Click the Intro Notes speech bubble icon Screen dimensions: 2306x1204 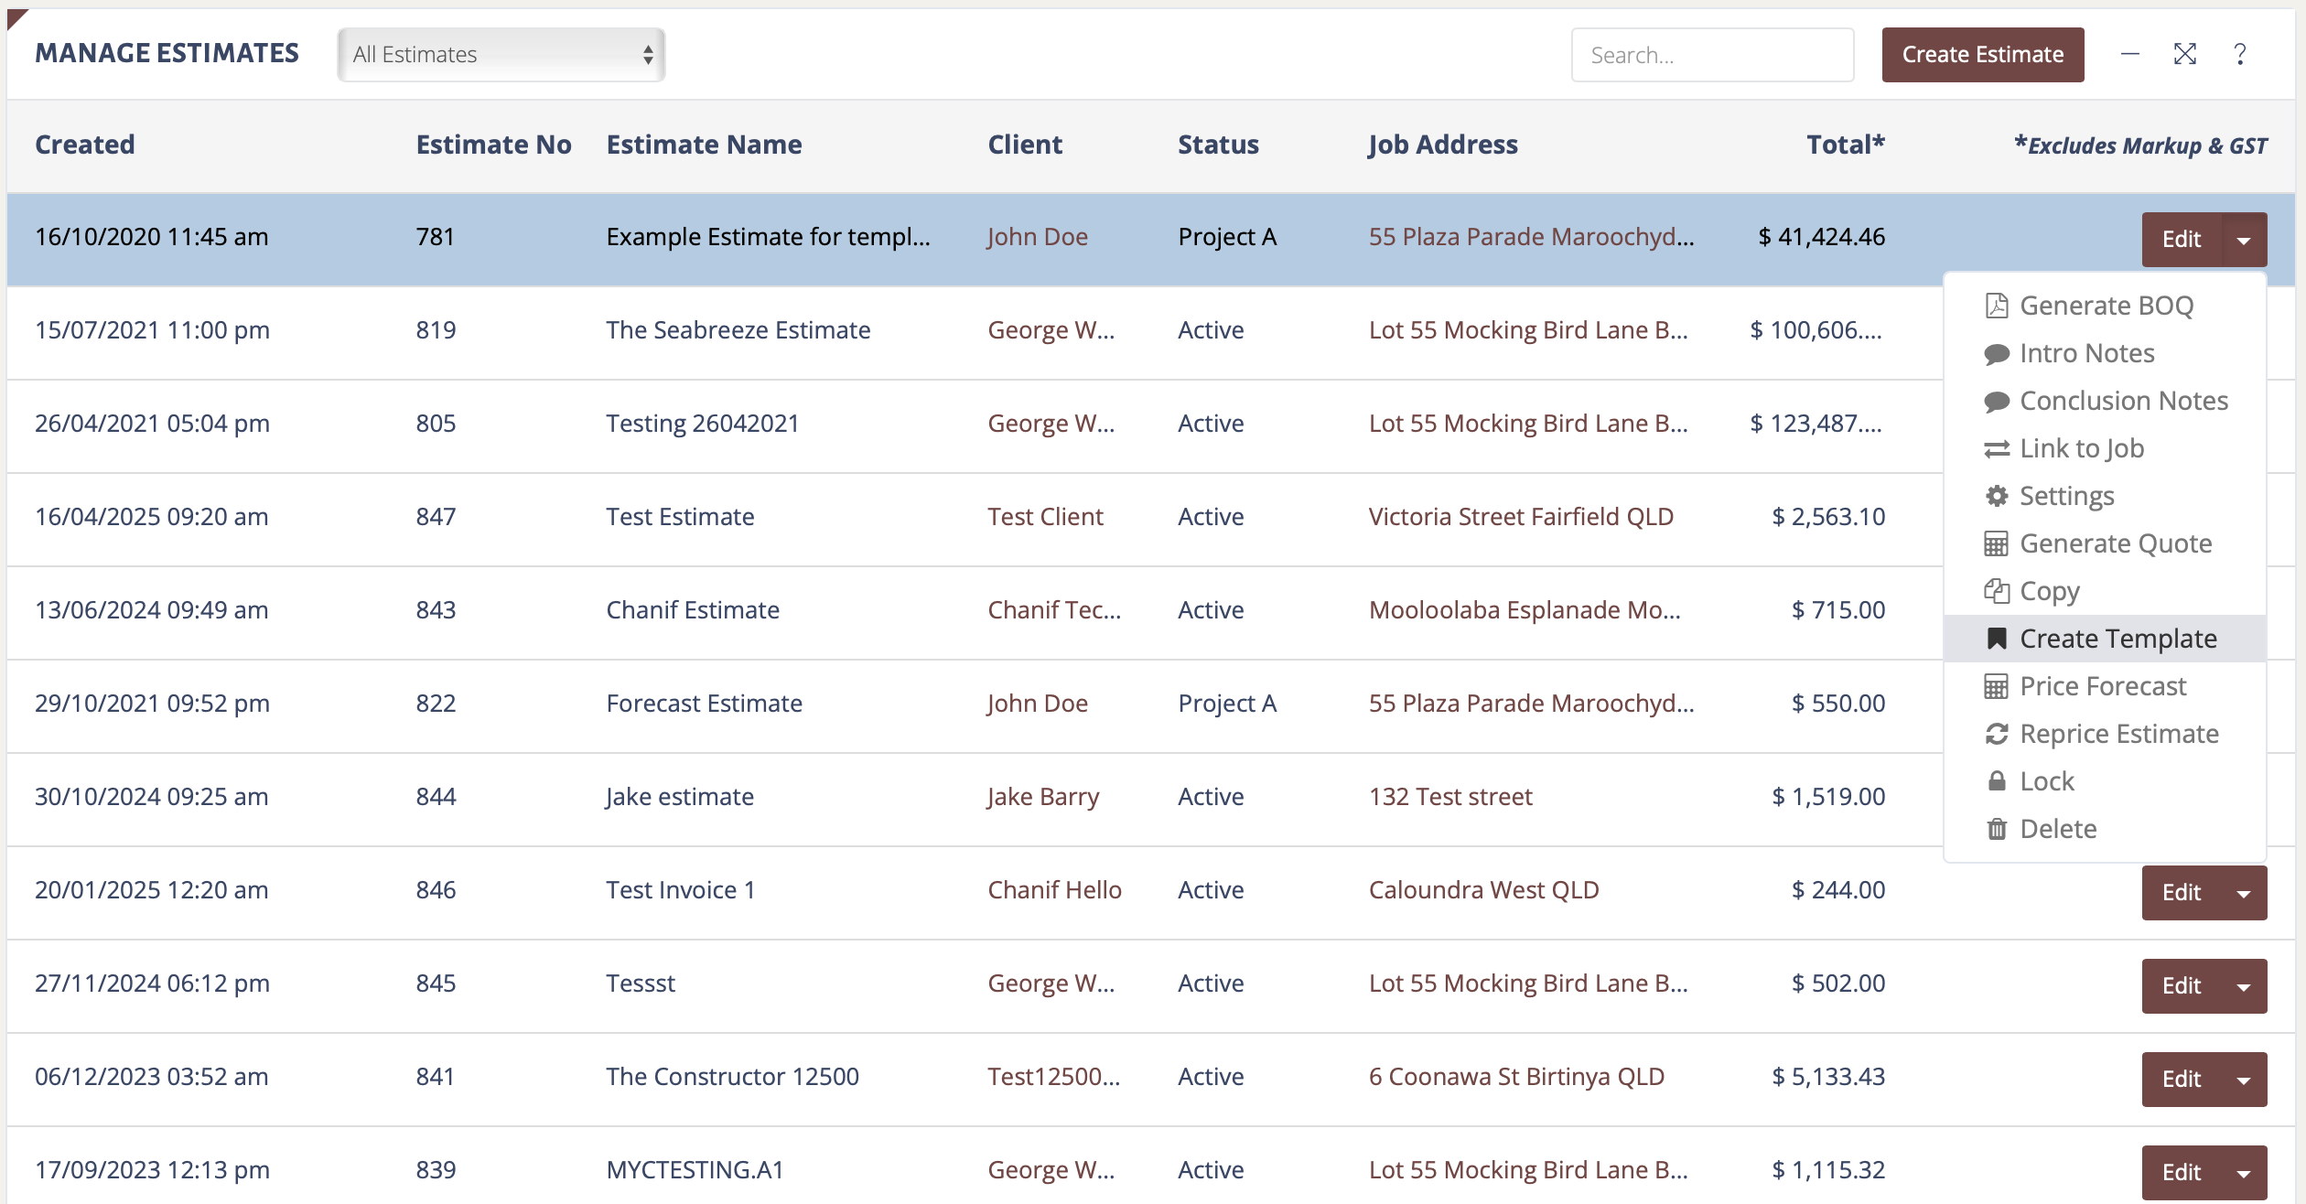click(x=1996, y=354)
